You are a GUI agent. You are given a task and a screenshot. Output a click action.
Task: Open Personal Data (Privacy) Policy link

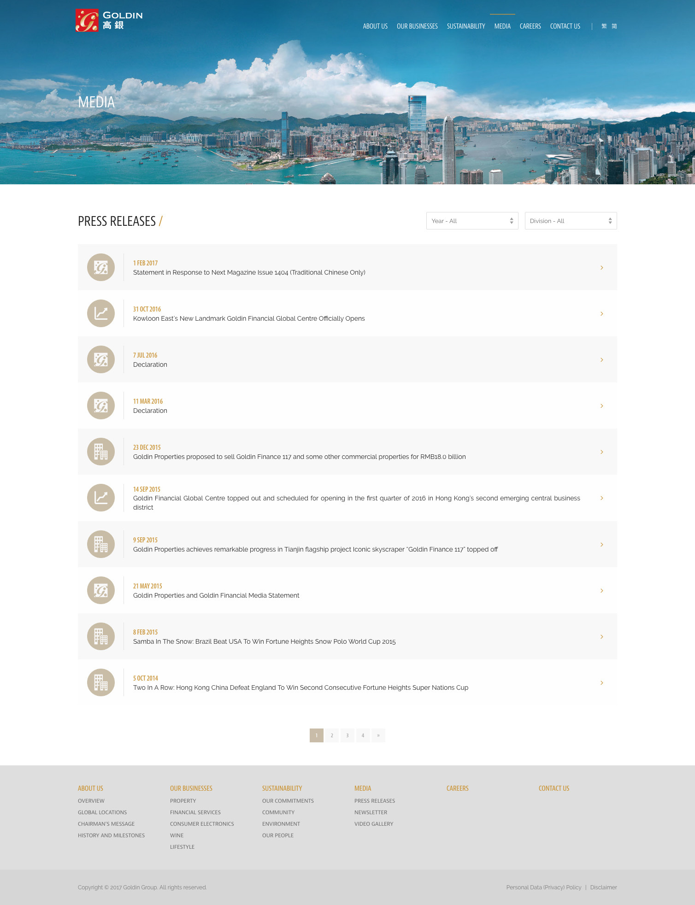(x=544, y=887)
